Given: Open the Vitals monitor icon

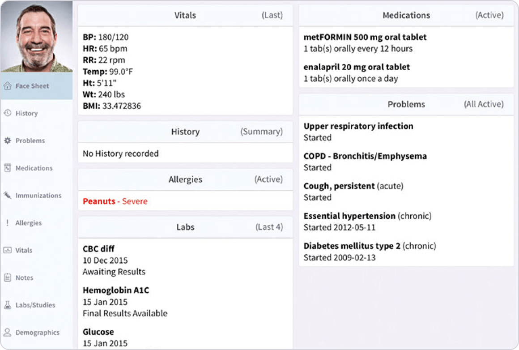Looking at the screenshot, I should pyautogui.click(x=7, y=250).
